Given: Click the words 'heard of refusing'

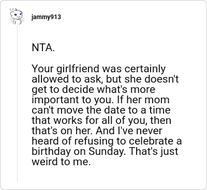Looking at the screenshot, I should [x=72, y=141].
